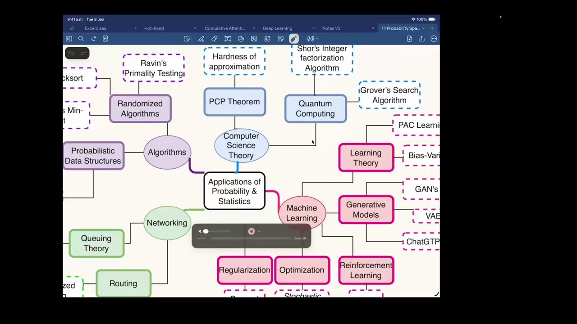Undo the last action
The image size is (577, 324).
click(x=71, y=53)
